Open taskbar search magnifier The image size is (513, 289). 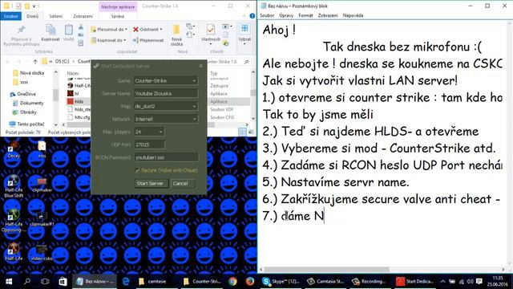pos(27,282)
